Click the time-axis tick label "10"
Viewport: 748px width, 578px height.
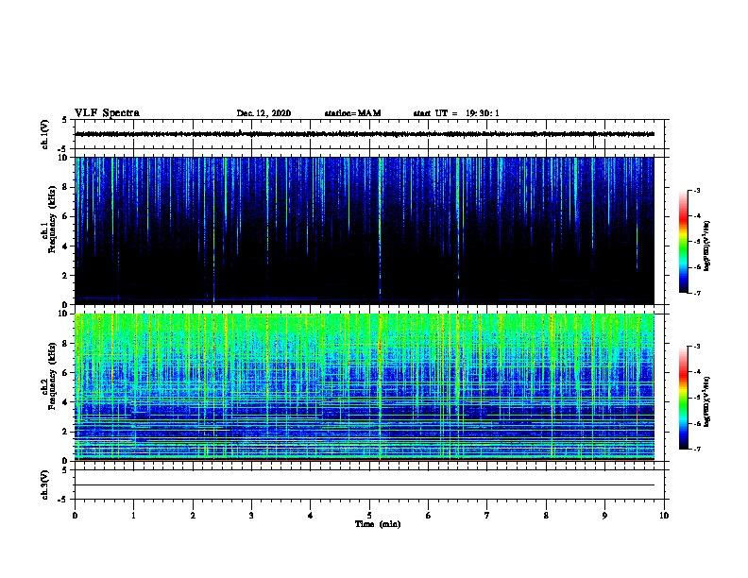pyautogui.click(x=664, y=516)
